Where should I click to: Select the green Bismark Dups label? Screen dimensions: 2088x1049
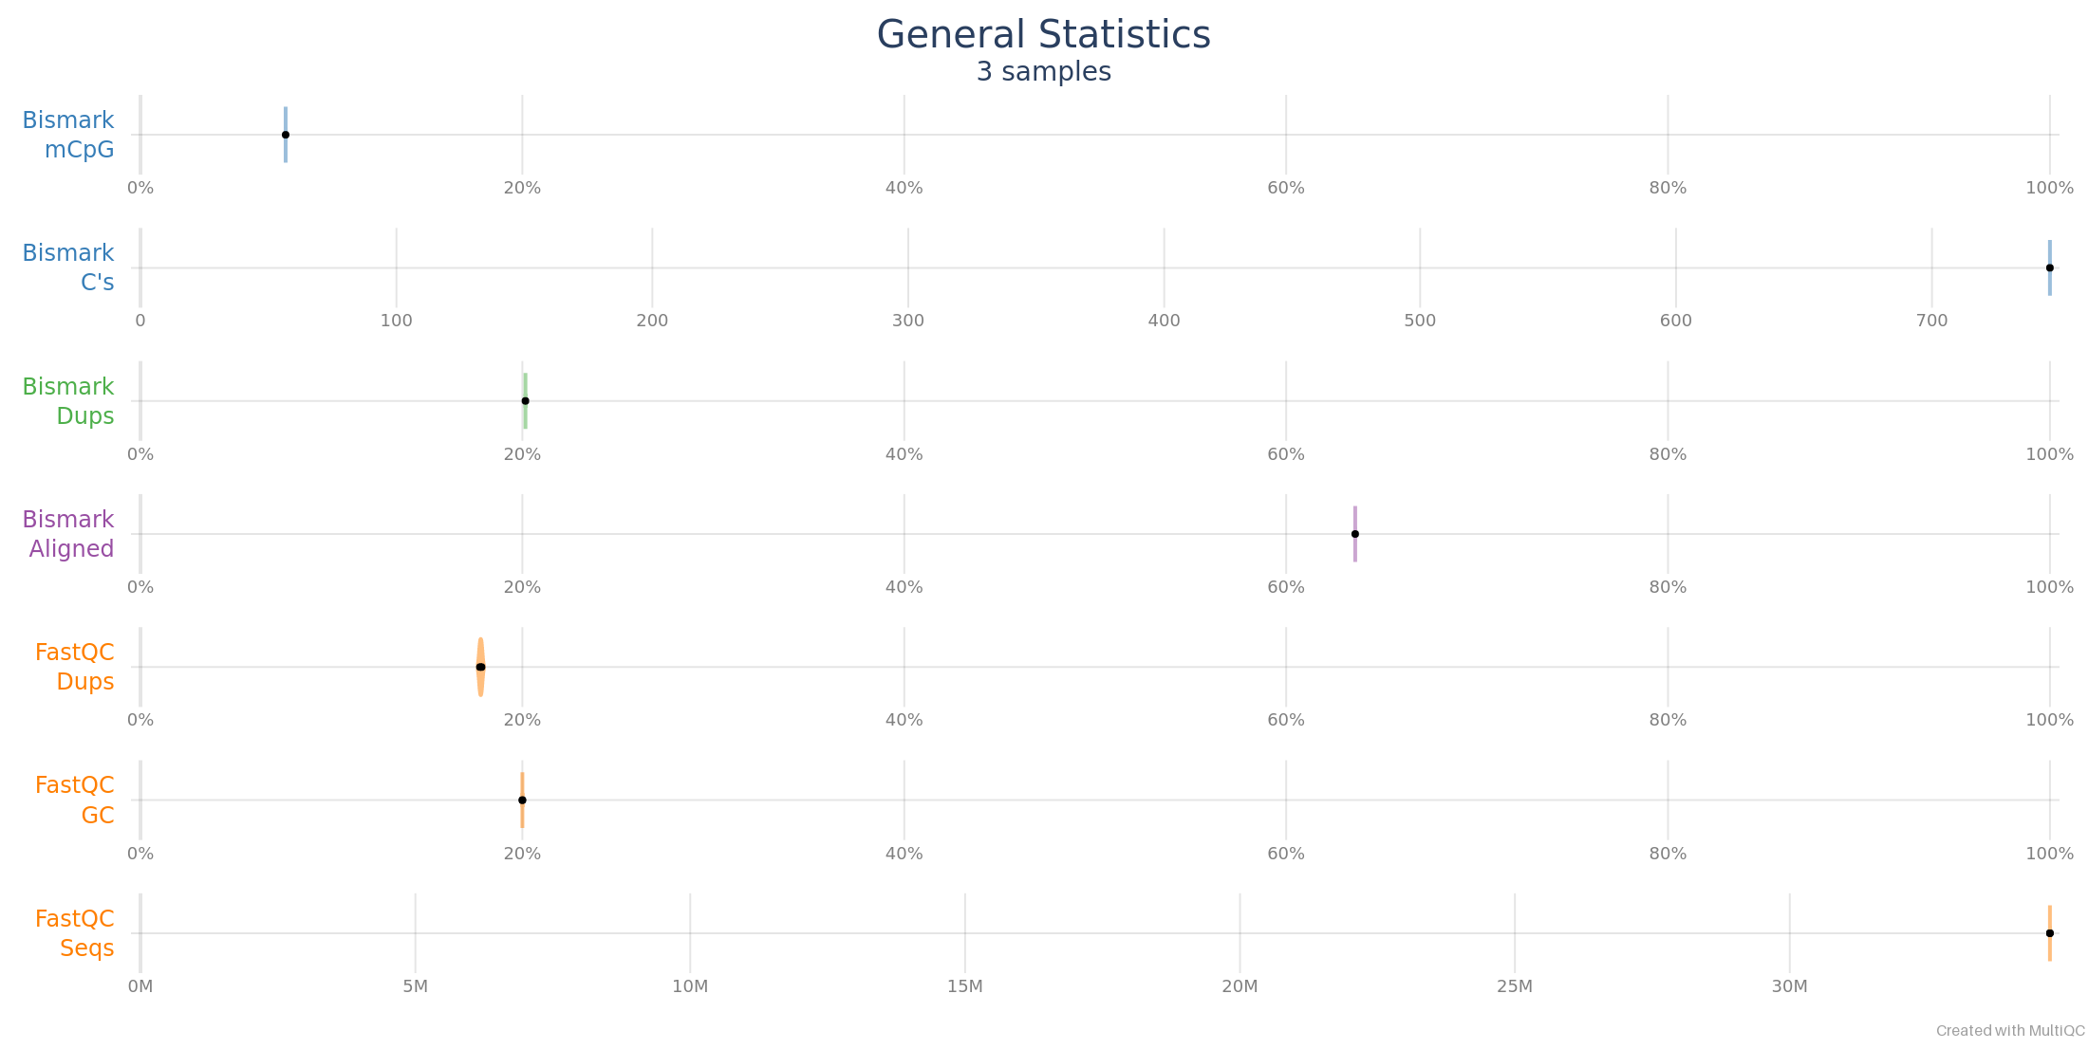click(x=68, y=401)
